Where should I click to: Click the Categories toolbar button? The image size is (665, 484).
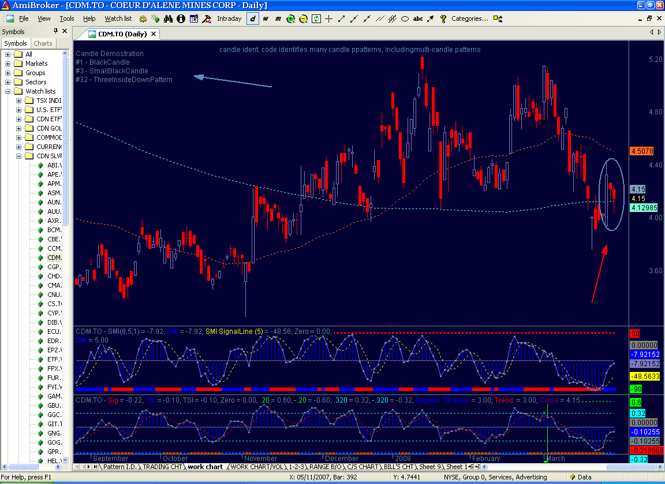coord(469,18)
